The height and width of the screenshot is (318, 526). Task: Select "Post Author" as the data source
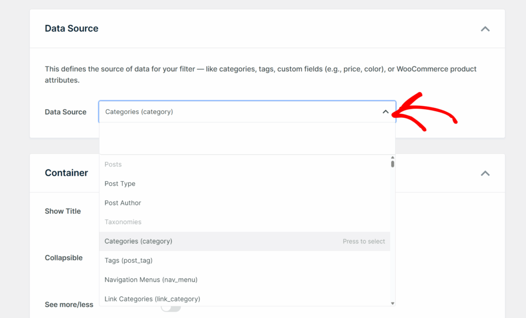coord(123,203)
